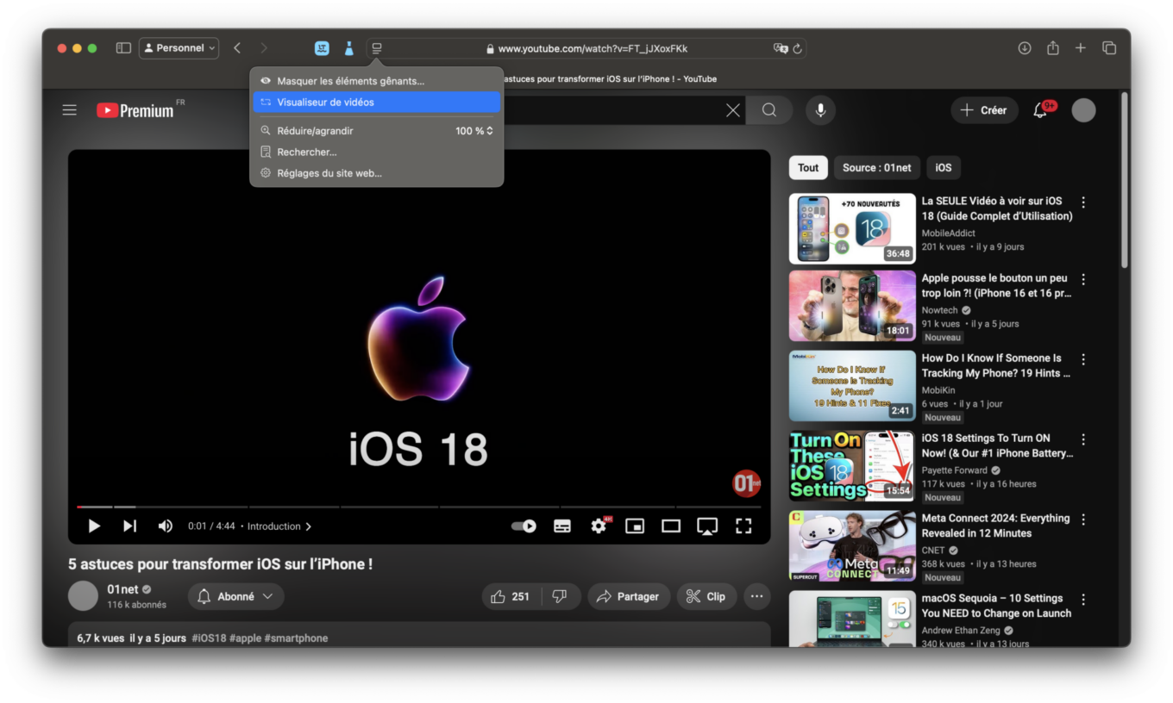Open Réglages du site web…
Viewport: 1173px width, 703px height.
point(376,173)
